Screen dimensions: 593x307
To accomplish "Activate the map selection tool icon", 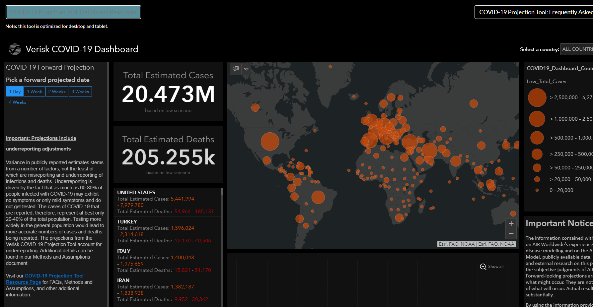I will click(x=236, y=69).
